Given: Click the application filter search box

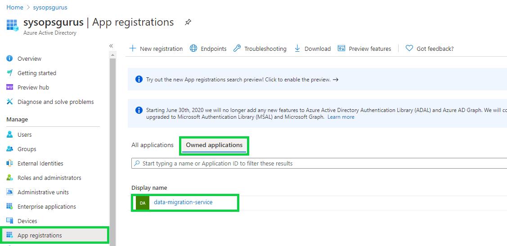Looking at the screenshot, I should tap(319, 163).
